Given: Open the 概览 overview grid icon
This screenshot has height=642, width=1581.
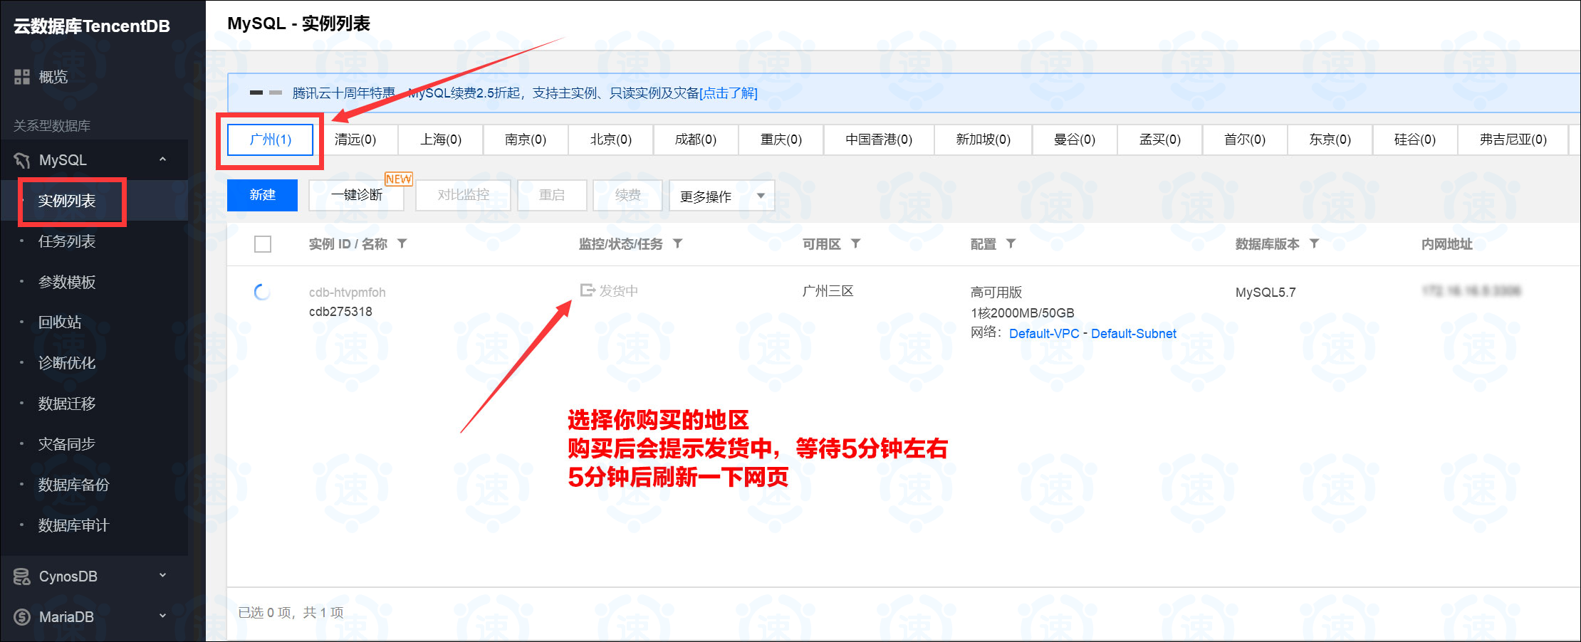Looking at the screenshot, I should [x=22, y=77].
